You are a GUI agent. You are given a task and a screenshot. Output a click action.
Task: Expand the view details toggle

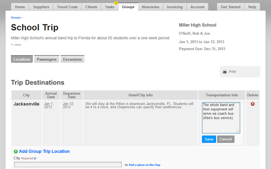pyautogui.click(x=16, y=45)
